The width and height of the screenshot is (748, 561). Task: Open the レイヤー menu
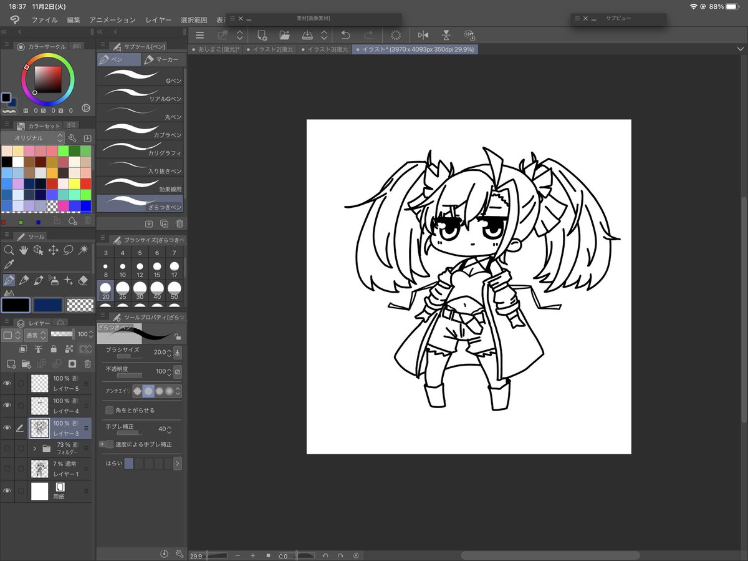[x=158, y=20]
